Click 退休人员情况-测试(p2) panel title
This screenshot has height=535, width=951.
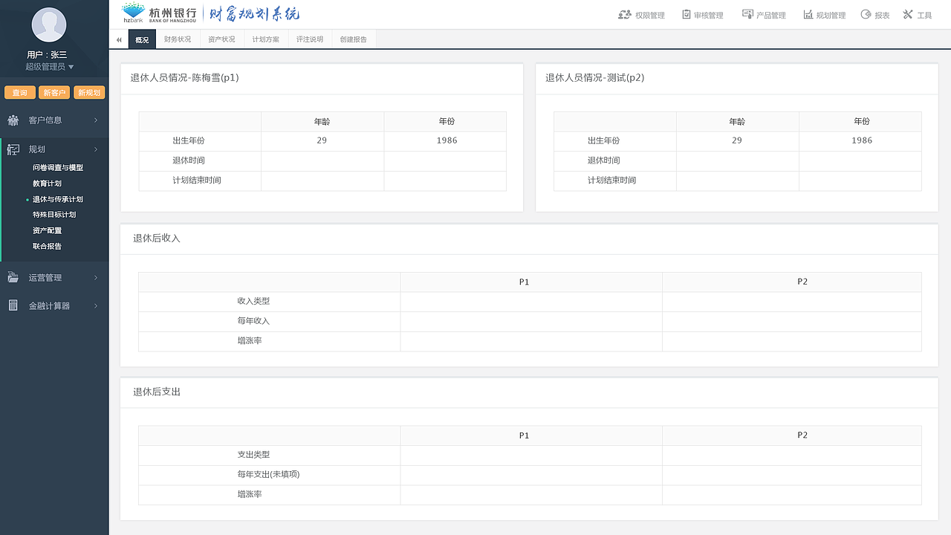pos(594,77)
